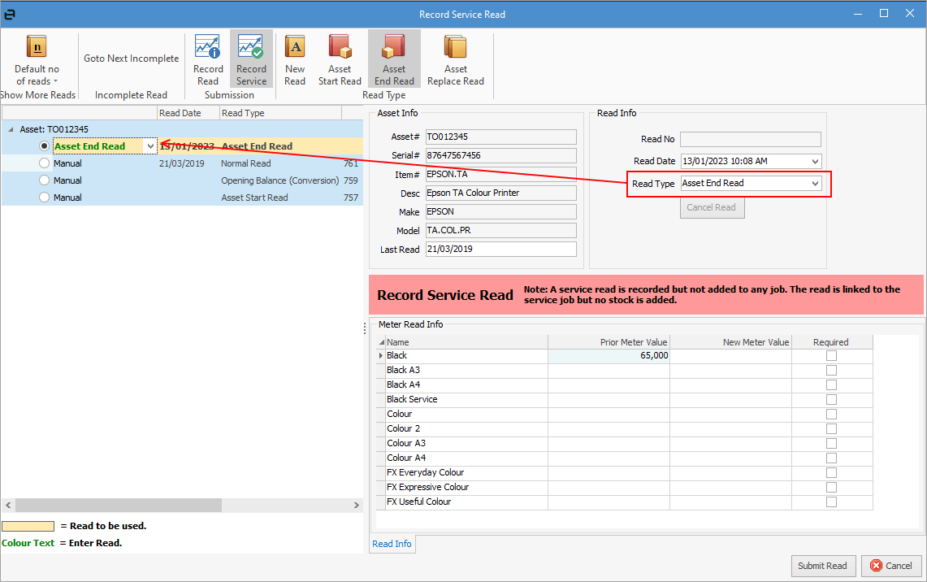This screenshot has width=927, height=582.
Task: Click Goto Next Incomplete
Action: click(131, 59)
